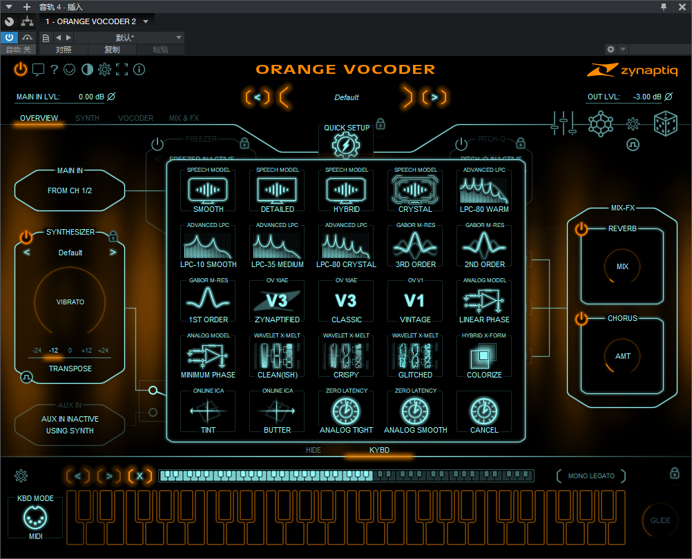
Task: Select the V3 CLASSIC preset
Action: coord(347,301)
